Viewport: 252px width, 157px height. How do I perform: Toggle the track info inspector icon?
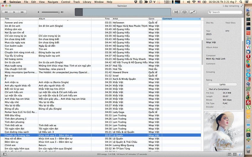tap(240, 154)
